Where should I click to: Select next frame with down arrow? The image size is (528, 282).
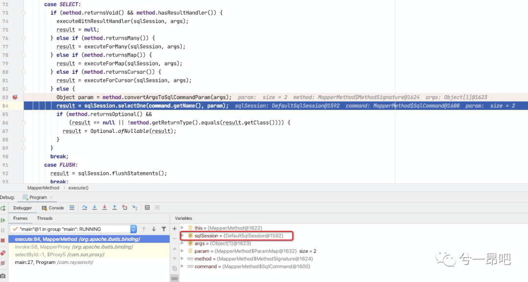(154, 229)
